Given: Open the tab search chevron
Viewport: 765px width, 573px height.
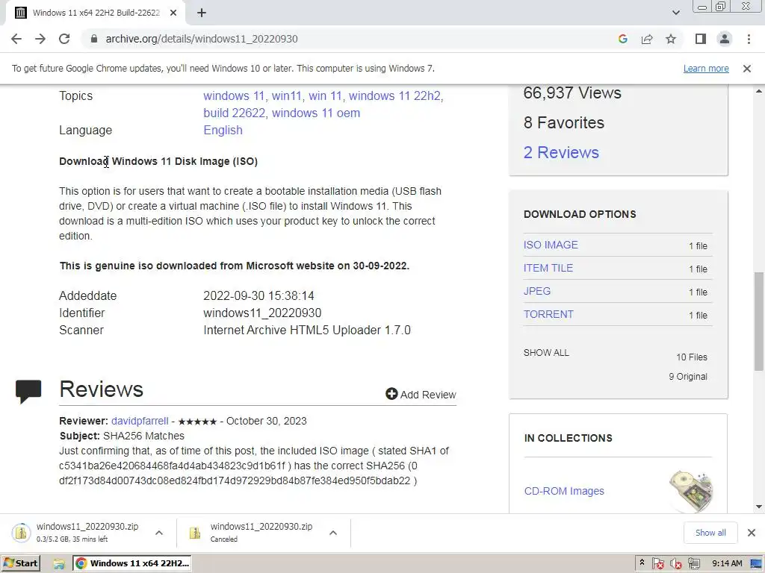Looking at the screenshot, I should click(x=675, y=13).
